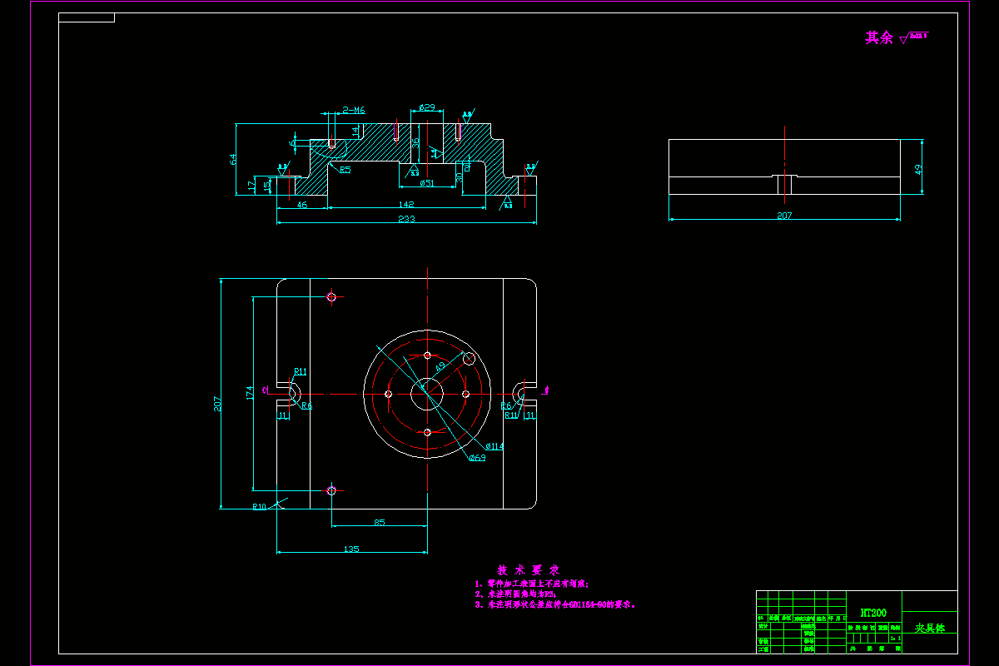Click the 85 horizontal dimension

point(380,523)
